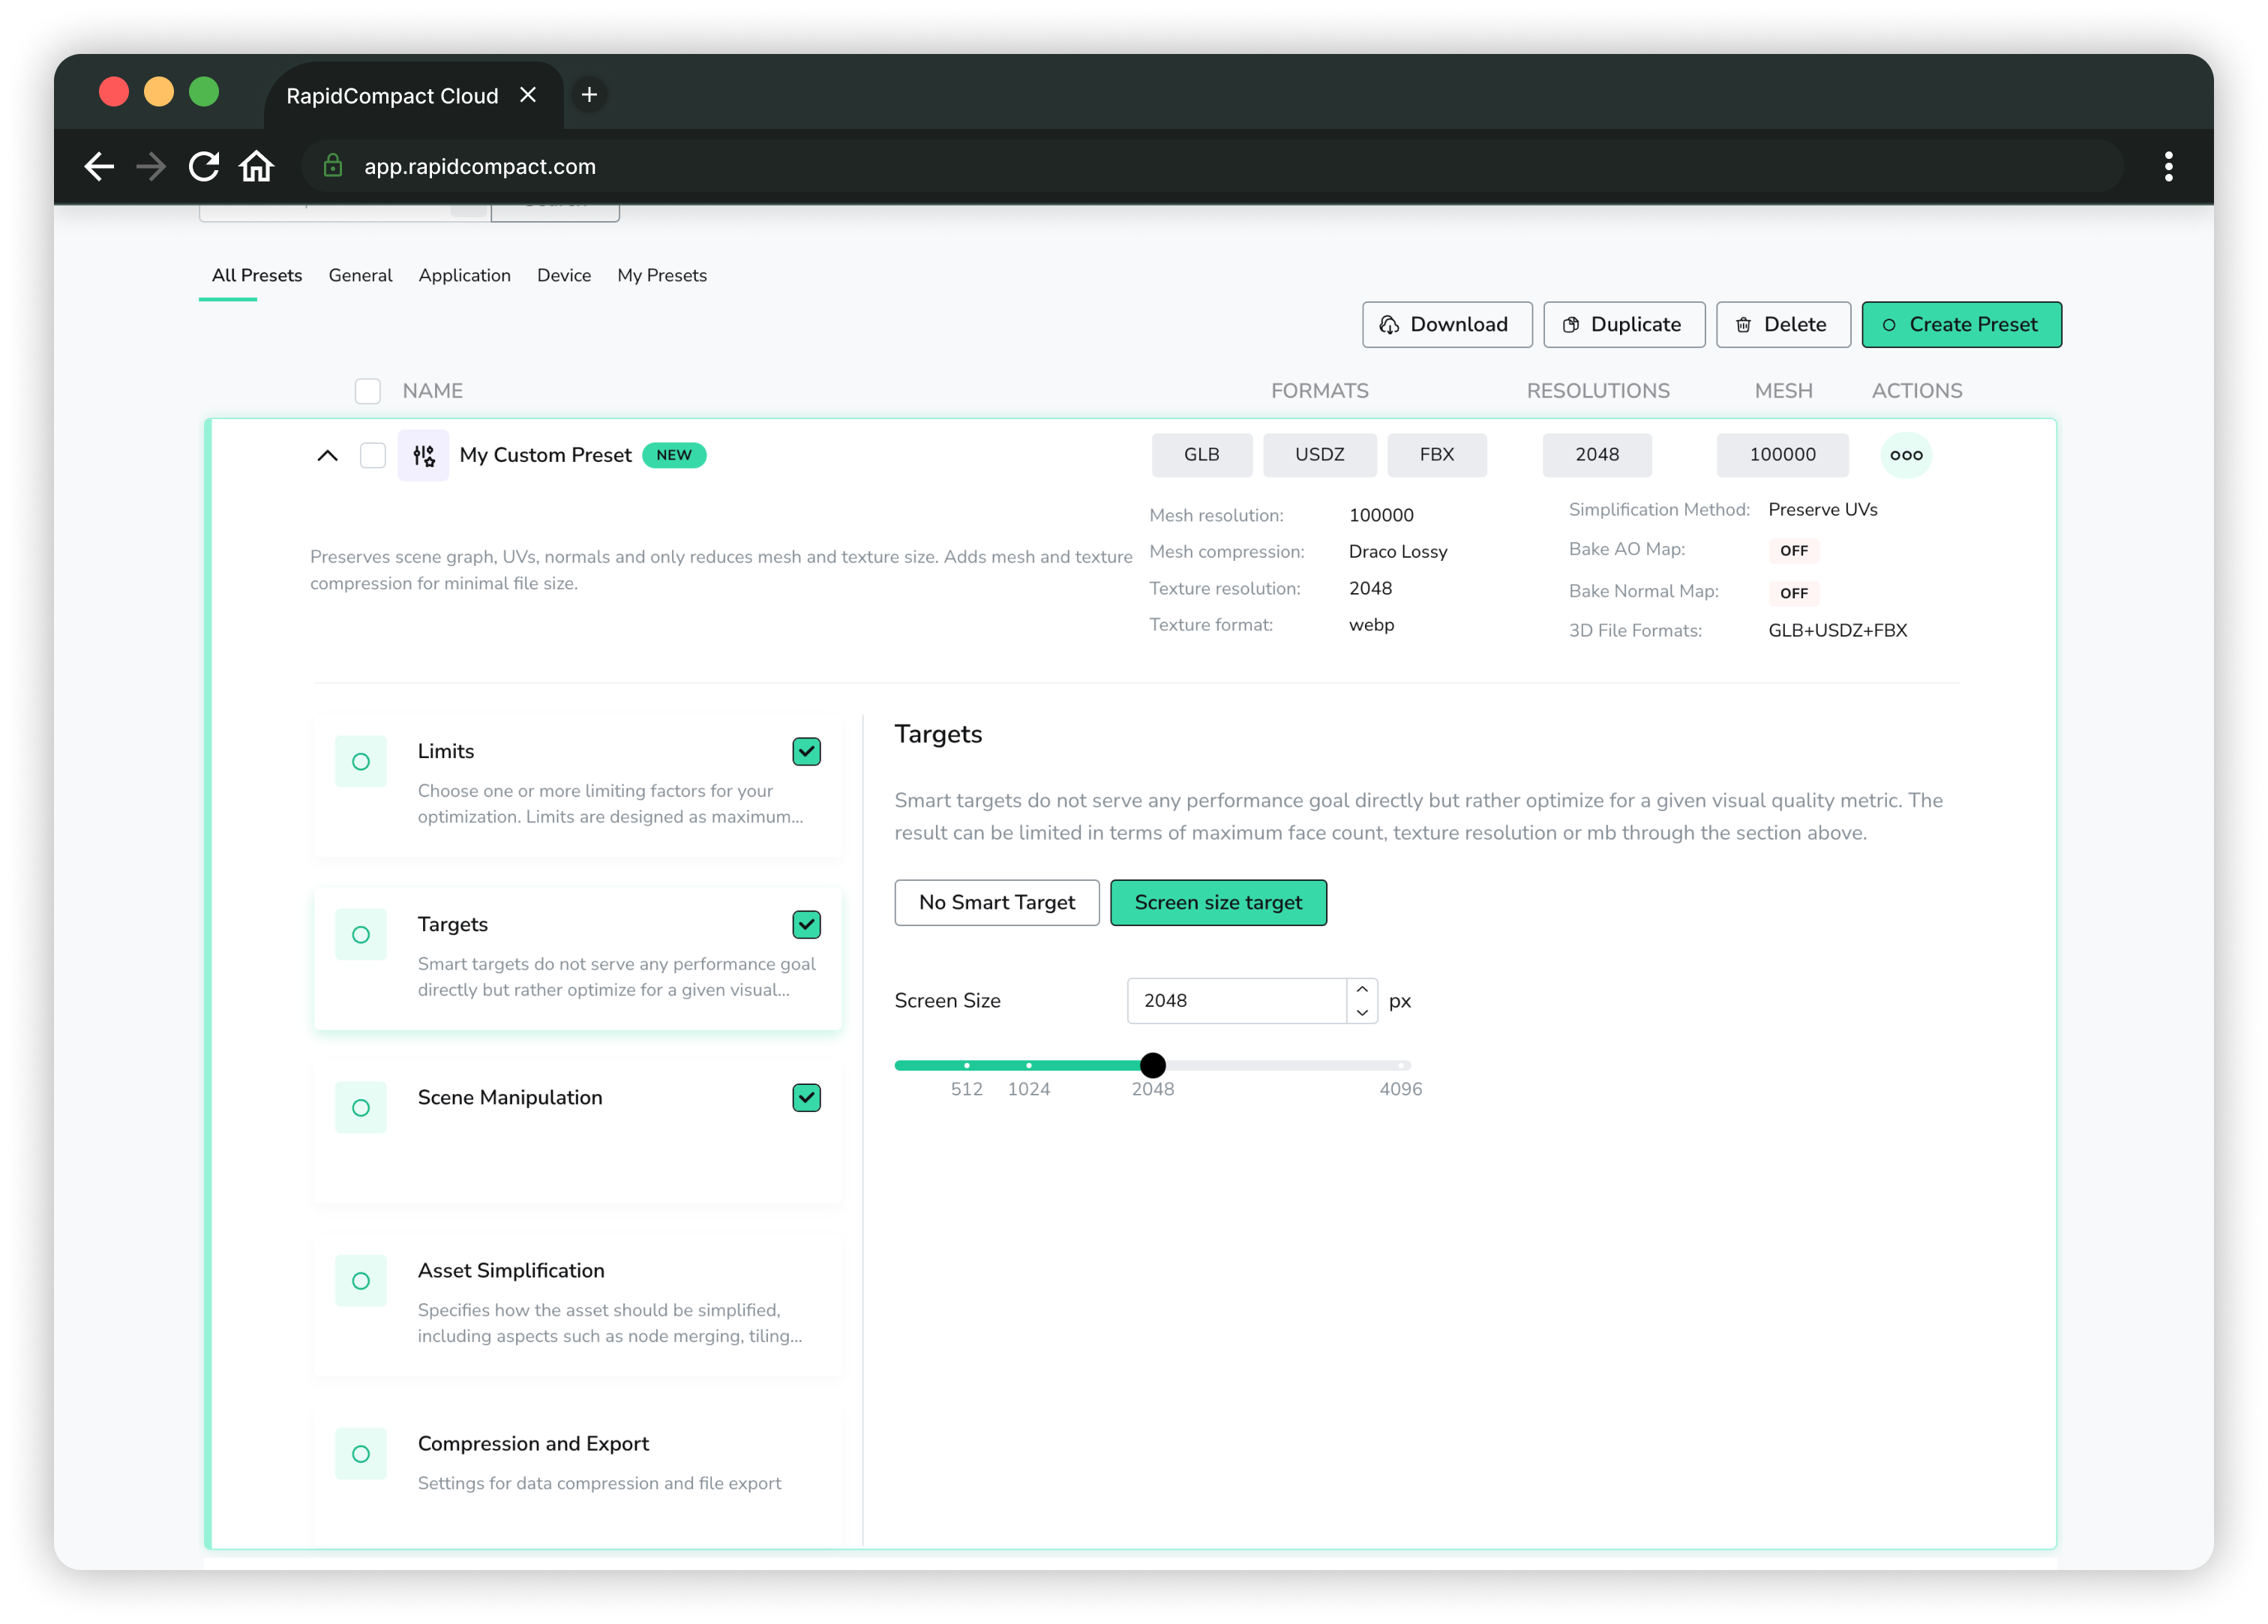Viewport: 2268px width, 1624px height.
Task: Click the black Screen Size slider handle
Action: coord(1153,1066)
